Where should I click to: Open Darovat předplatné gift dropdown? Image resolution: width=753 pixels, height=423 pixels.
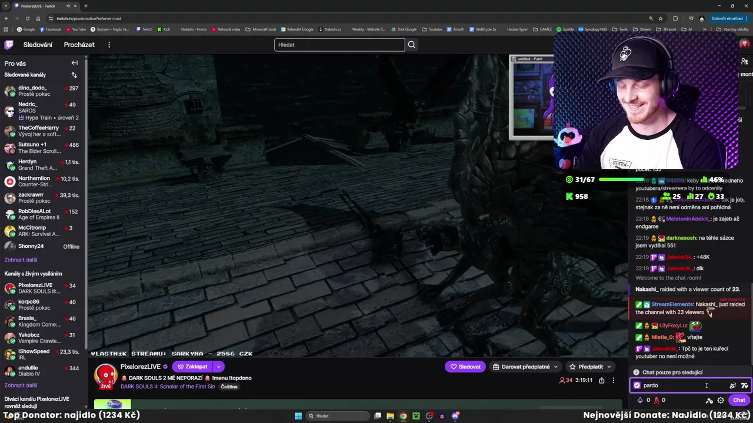(525, 367)
